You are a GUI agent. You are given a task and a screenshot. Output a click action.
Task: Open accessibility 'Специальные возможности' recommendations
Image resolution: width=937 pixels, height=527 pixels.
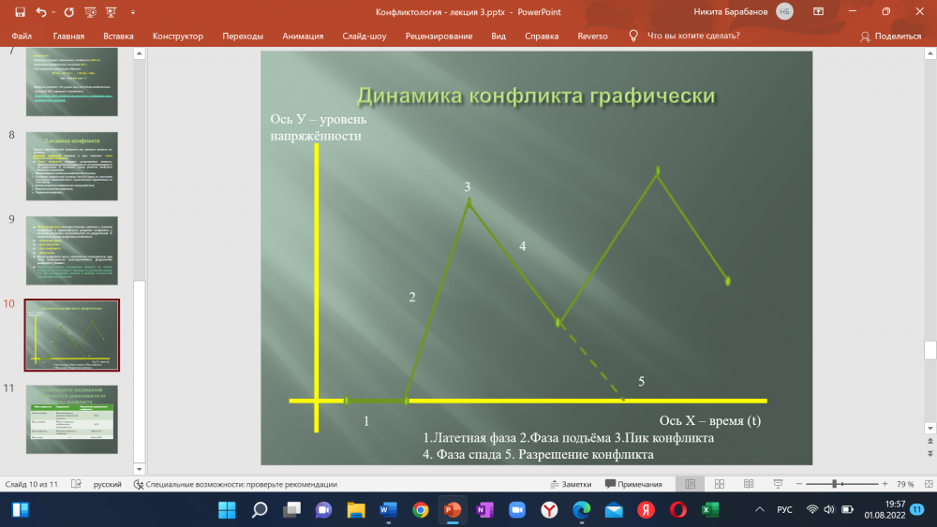pos(235,484)
